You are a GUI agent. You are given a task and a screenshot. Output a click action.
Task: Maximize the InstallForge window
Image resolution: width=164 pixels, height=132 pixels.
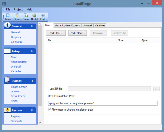pyautogui.click(x=149, y=3)
